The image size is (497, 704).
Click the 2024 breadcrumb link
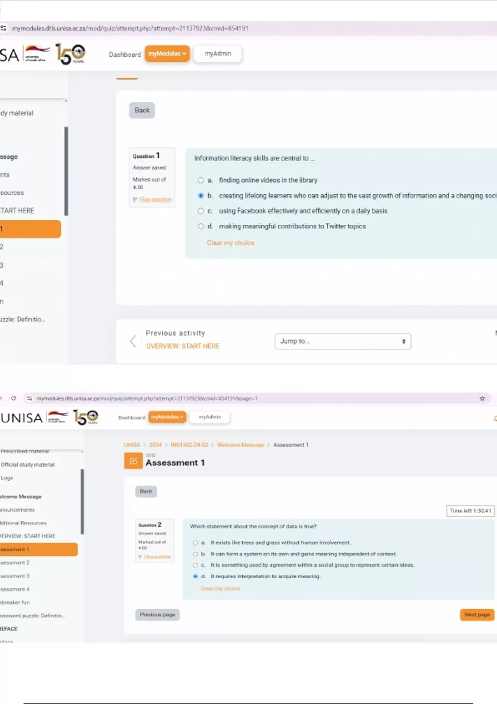point(155,445)
